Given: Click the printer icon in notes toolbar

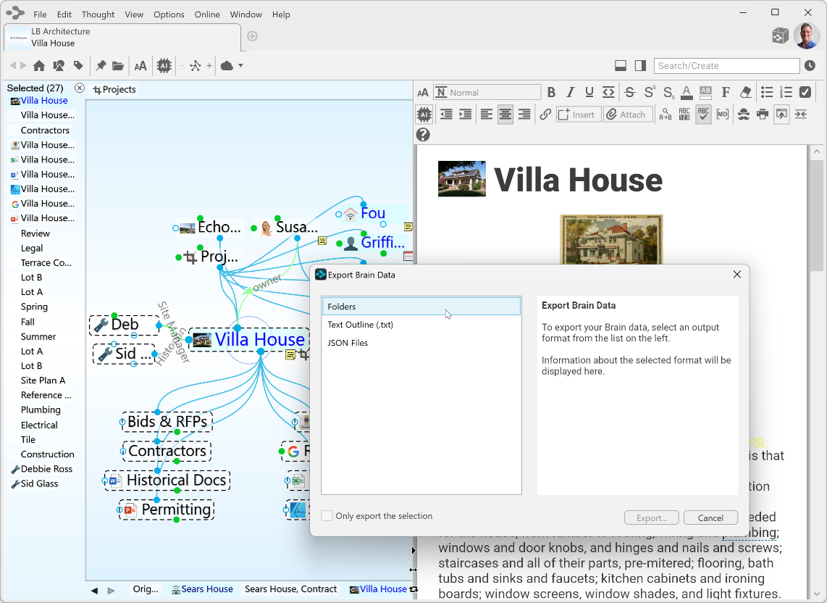Looking at the screenshot, I should 762,115.
